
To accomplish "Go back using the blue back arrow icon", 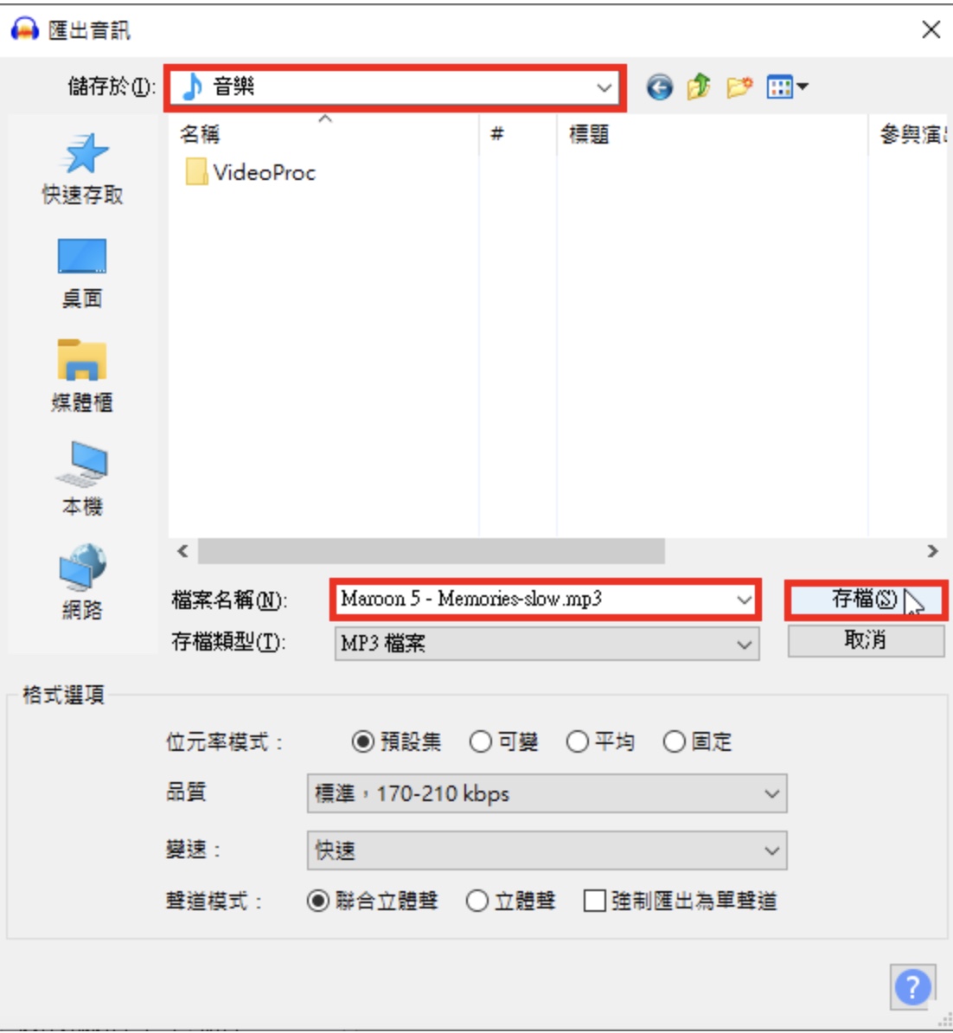I will [x=659, y=87].
